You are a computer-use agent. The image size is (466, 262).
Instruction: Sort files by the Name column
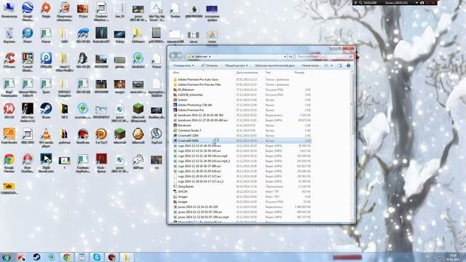[203, 73]
